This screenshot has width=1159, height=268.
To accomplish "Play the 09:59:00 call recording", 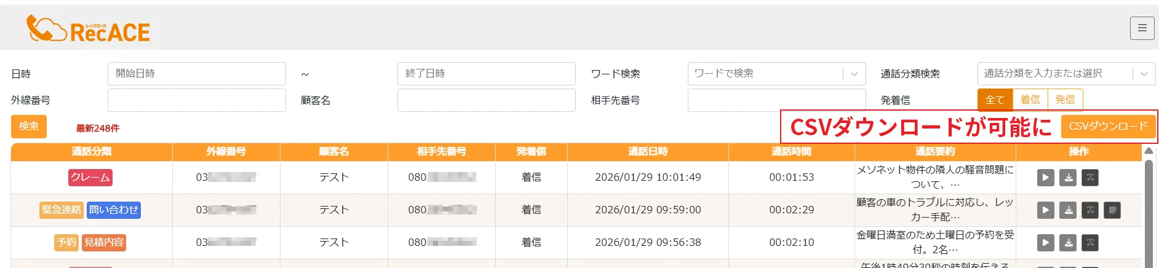I will pos(1045,210).
